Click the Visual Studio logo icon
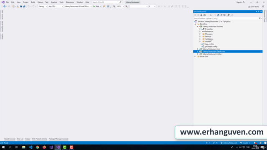Viewport: 267px width, 150px height. (x=3, y=2)
